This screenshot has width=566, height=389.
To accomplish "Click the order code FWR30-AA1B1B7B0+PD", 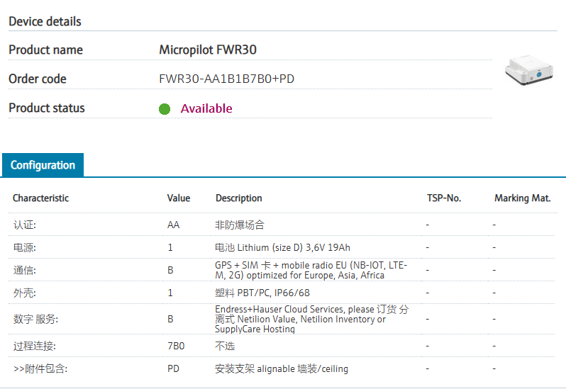I will tap(226, 79).
